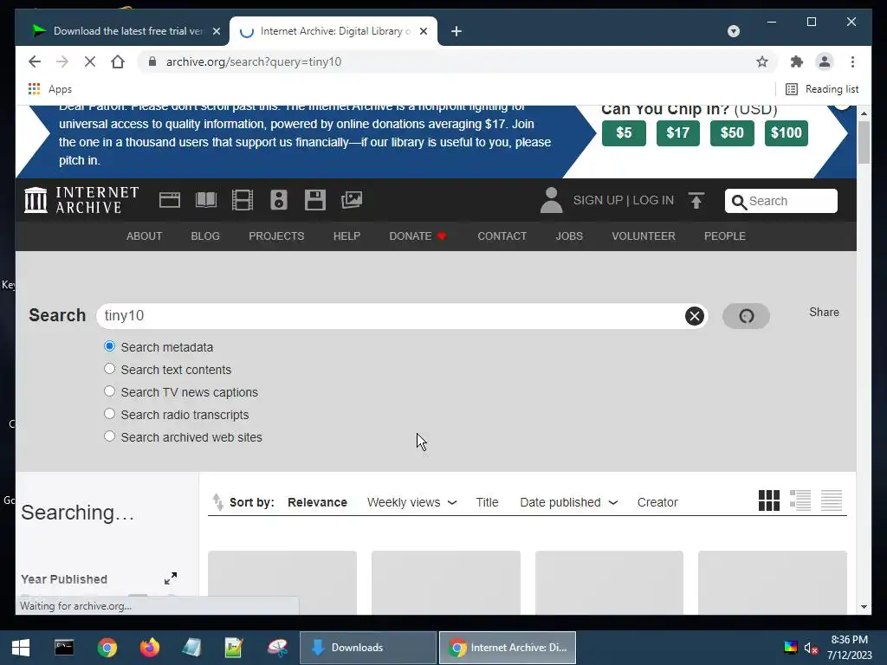The image size is (887, 665).
Task: Open the ABOUT menu item
Action: point(145,236)
